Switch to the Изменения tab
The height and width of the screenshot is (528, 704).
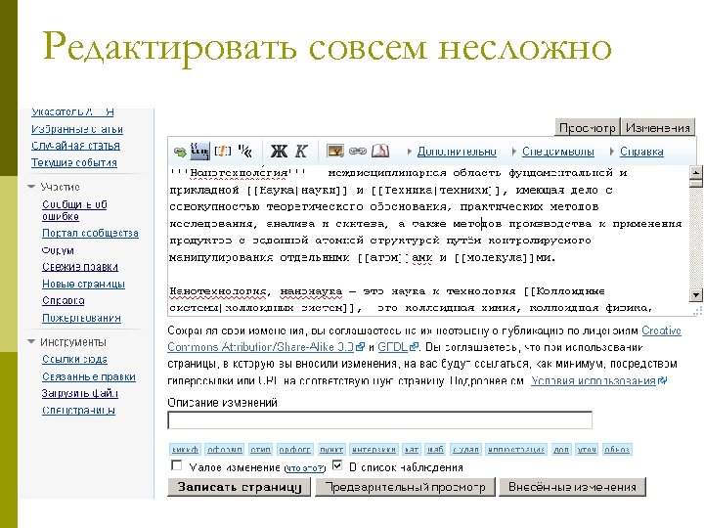point(658,127)
